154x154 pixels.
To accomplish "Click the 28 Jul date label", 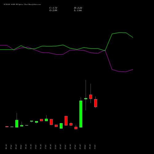I will click(x=80, y=147).
